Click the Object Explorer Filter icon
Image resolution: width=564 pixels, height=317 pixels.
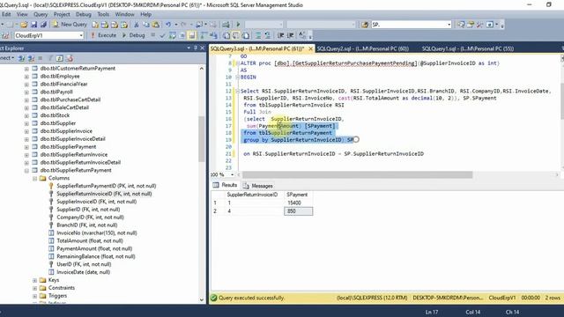pos(51,58)
